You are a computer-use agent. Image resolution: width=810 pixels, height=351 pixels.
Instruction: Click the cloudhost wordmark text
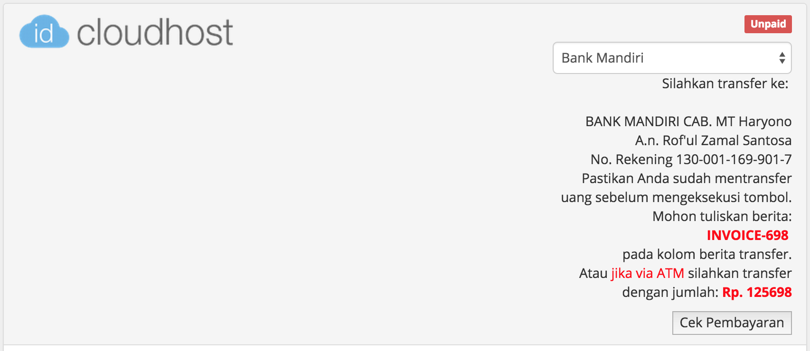(157, 31)
